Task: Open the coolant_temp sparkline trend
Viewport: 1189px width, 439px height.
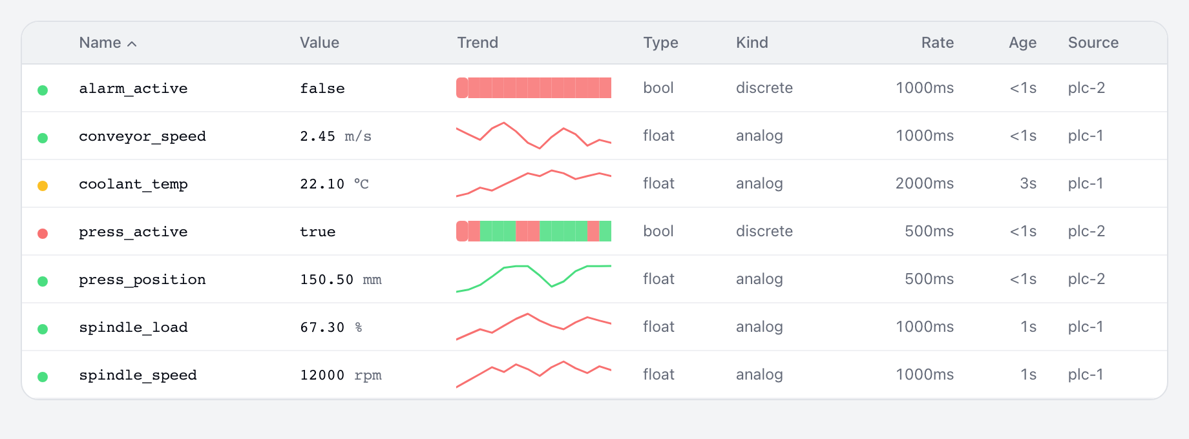Action: point(534,183)
